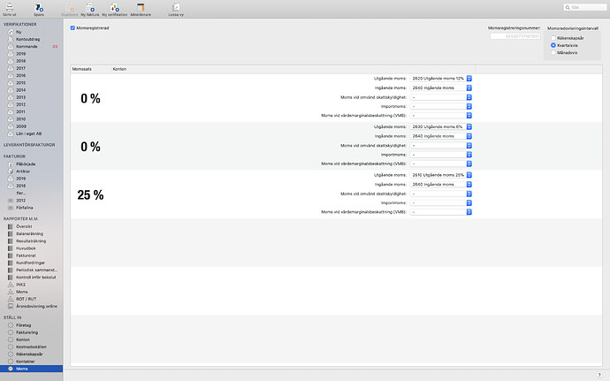Open Importmoms dropdown in first 0 % row
This screenshot has height=381, width=610.
[x=441, y=106]
